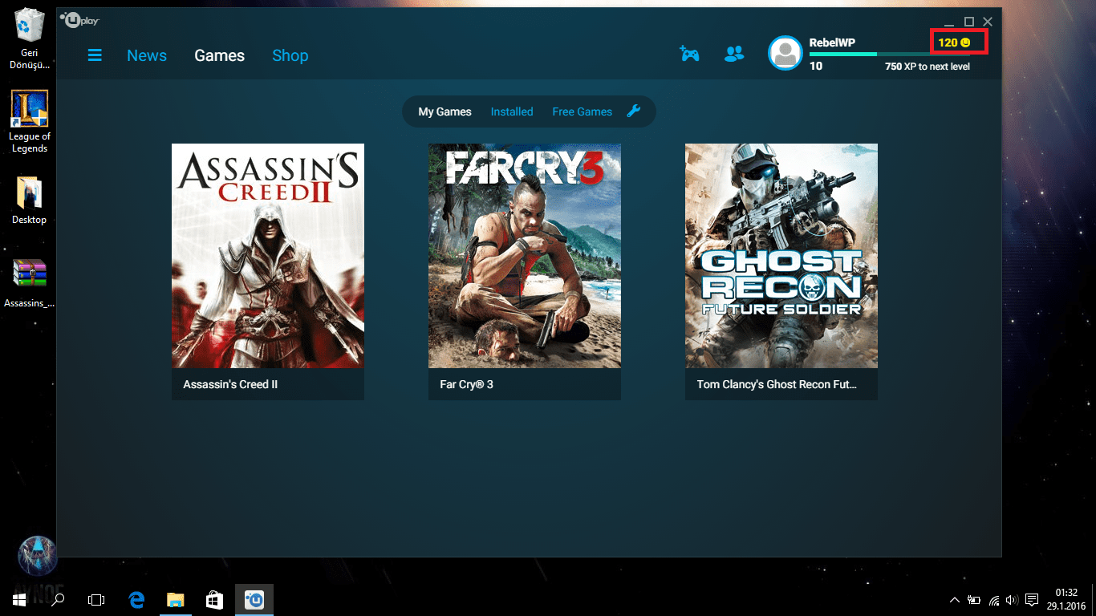The width and height of the screenshot is (1096, 616).
Task: Open game settings wrench icon
Action: (x=633, y=111)
